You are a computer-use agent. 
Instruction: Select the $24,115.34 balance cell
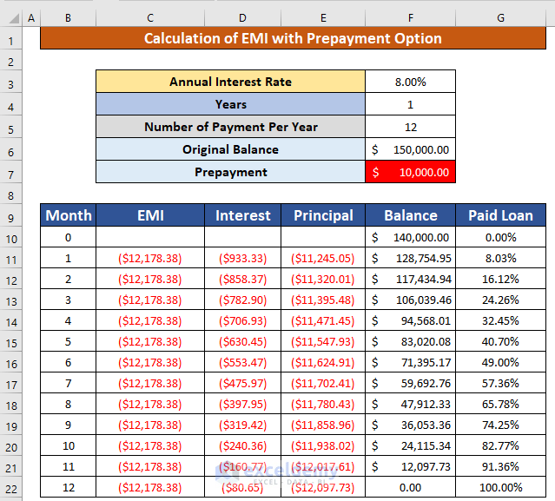click(x=410, y=445)
